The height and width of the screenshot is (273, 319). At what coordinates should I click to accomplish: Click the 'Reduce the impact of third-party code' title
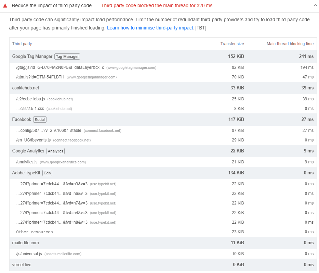tap(52, 6)
